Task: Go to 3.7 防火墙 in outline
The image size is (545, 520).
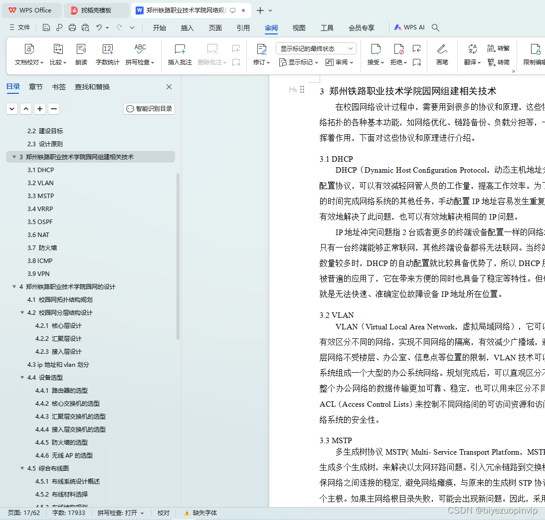Action: pyautogui.click(x=42, y=248)
